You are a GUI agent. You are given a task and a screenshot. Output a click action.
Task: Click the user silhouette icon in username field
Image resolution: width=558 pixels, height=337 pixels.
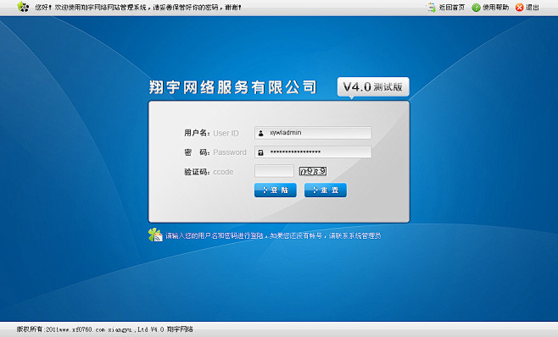(x=261, y=133)
